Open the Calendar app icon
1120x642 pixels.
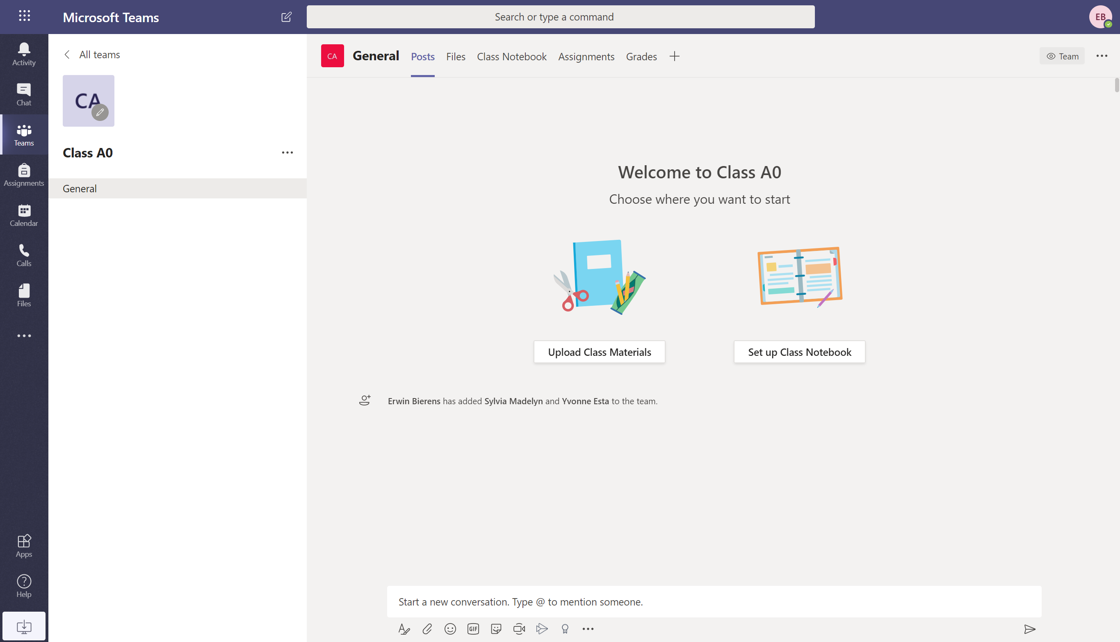(x=24, y=215)
